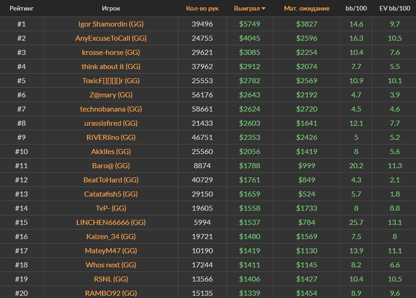Open ToxicF[][][][]r (GG) player profile
The width and height of the screenshot is (416, 298).
pyautogui.click(x=111, y=81)
